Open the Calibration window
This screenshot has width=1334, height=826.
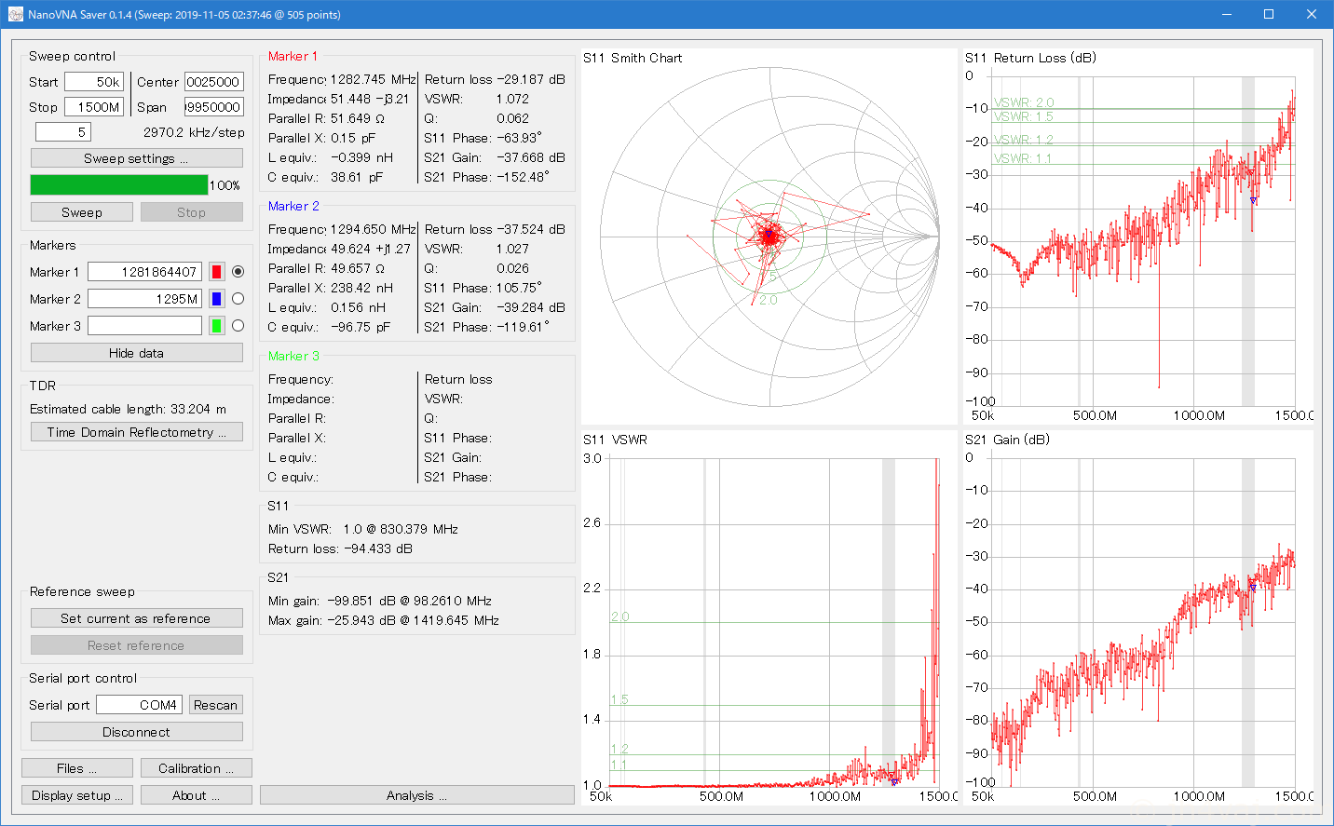(196, 768)
